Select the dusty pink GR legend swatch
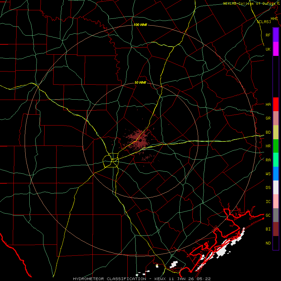This screenshot has height=281, width=281. [x=276, y=118]
